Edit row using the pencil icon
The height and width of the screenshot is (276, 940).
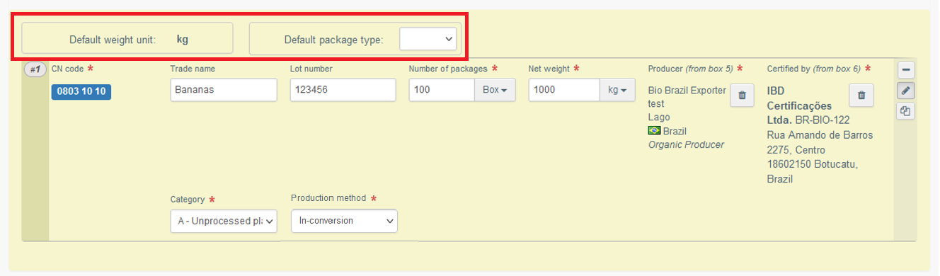pos(905,91)
